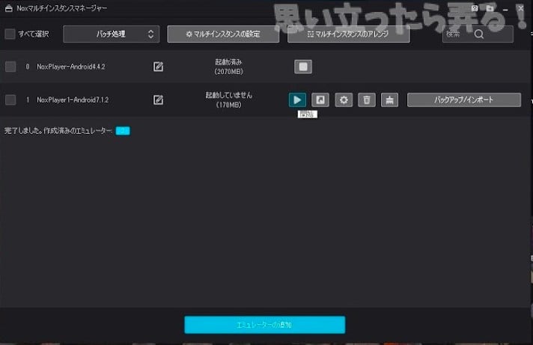Click the Nox app icon in title bar
Viewport: 533px width, 345px height.
click(9, 8)
